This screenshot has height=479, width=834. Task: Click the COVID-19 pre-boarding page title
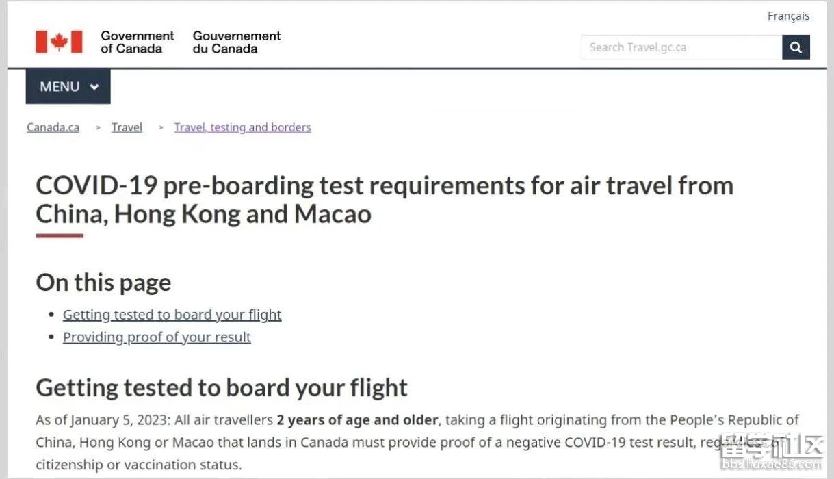tap(385, 199)
